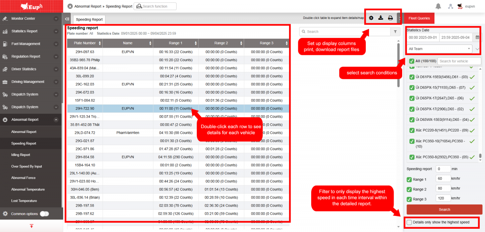Enable Details only show the highest speed
485x232 pixels.
[x=409, y=222]
